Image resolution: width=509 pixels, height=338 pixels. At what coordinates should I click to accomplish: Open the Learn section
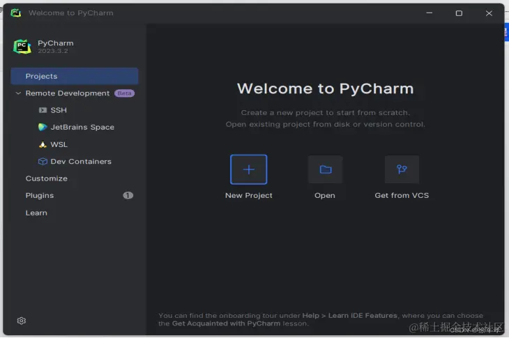(x=36, y=213)
